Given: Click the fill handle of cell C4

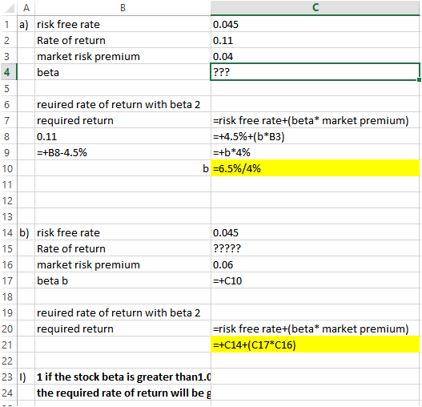Looking at the screenshot, I should point(420,80).
